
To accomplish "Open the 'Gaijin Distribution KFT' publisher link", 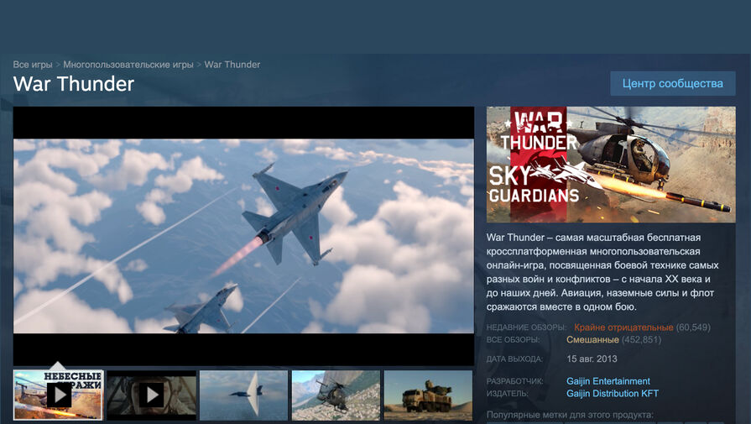I will click(x=613, y=394).
